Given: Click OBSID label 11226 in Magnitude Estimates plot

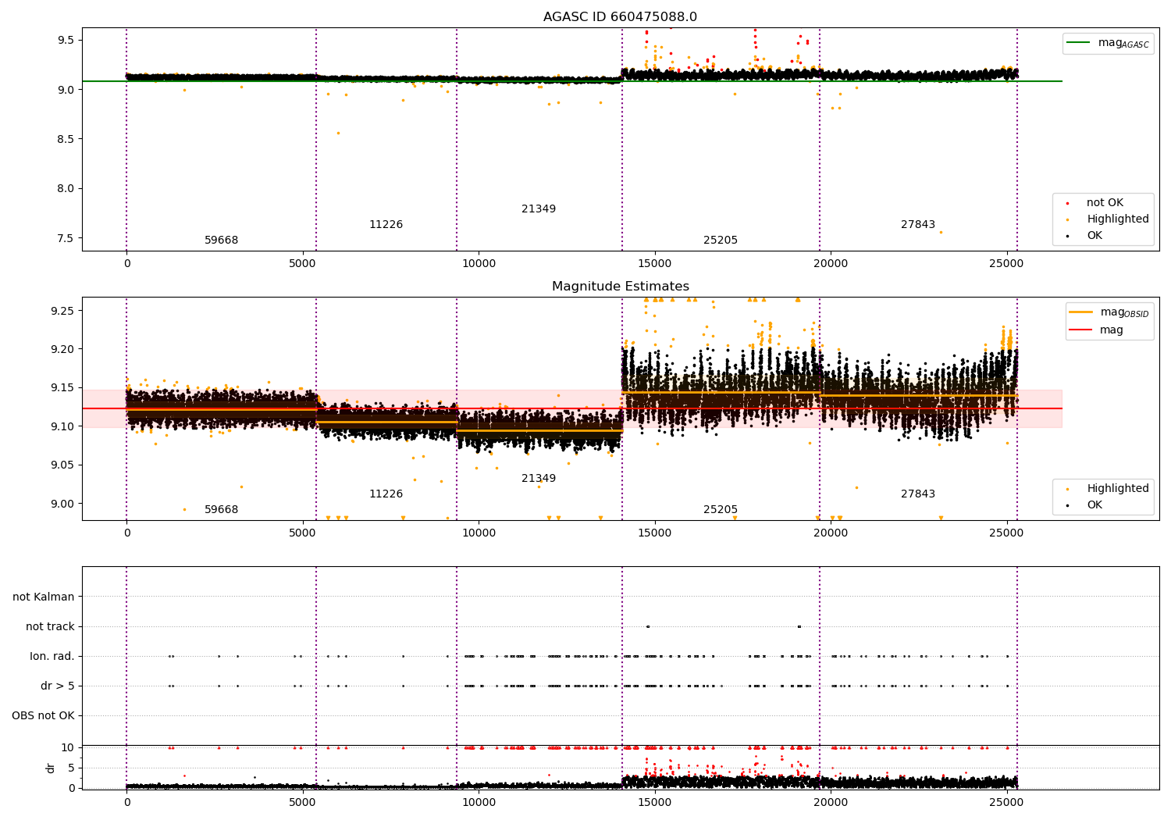Looking at the screenshot, I should coord(386,494).
